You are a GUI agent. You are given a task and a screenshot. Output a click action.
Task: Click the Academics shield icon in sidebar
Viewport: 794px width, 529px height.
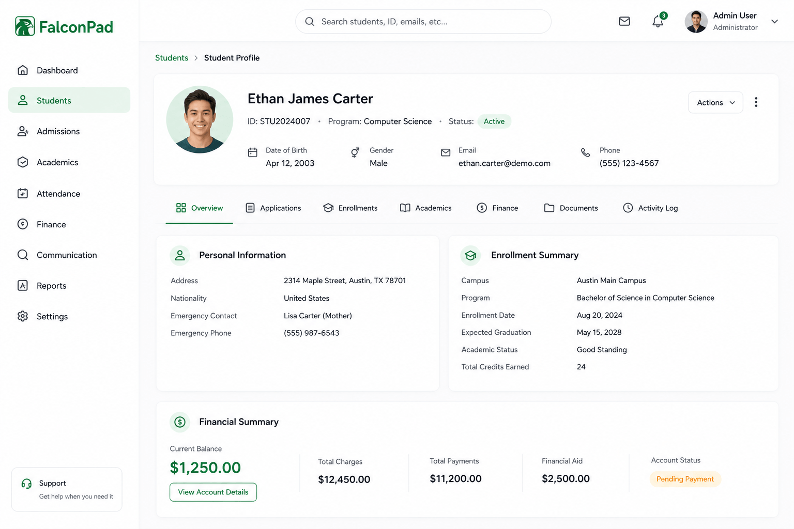click(x=23, y=162)
